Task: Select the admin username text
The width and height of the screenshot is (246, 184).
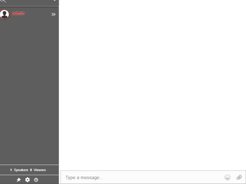Action: 18,13
